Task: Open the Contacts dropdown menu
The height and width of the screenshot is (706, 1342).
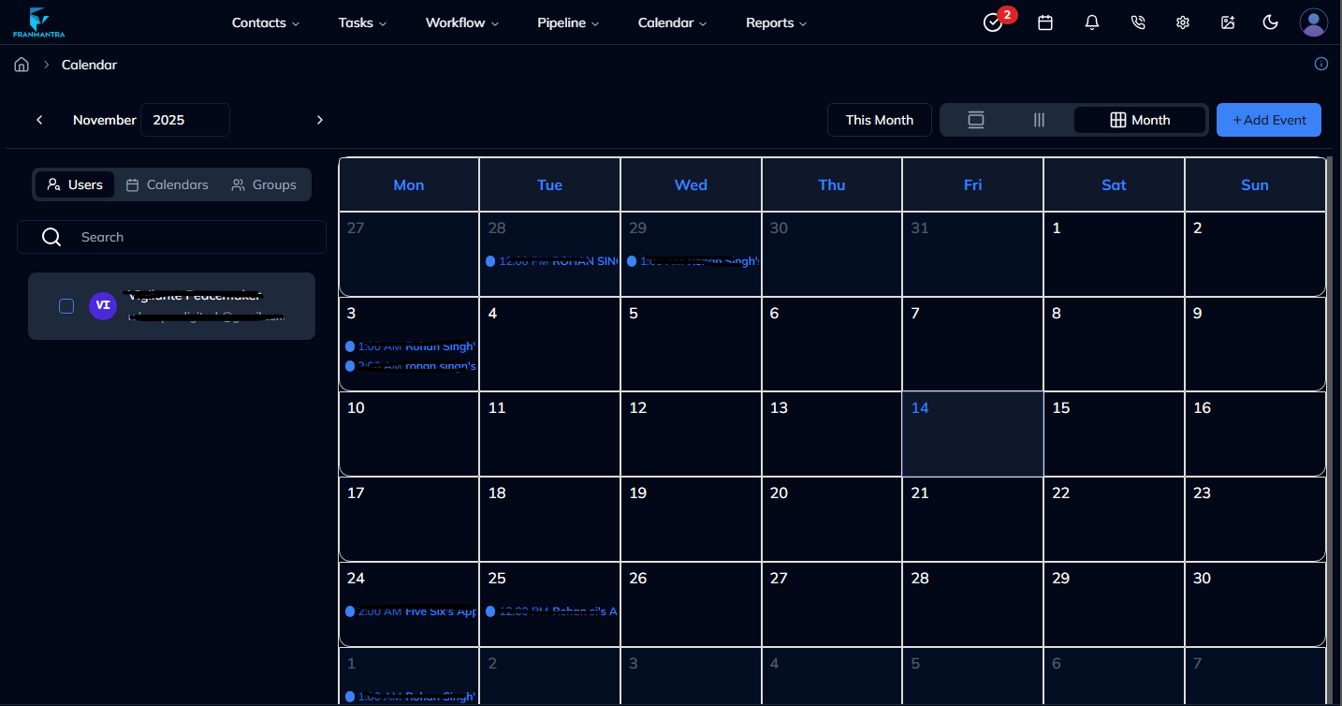Action: point(265,22)
